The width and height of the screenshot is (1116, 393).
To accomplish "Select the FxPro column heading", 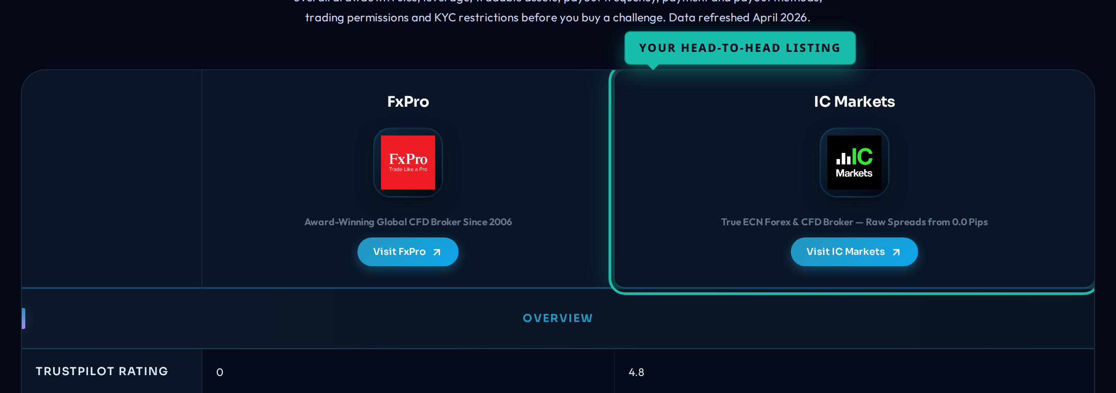I will coord(408,102).
